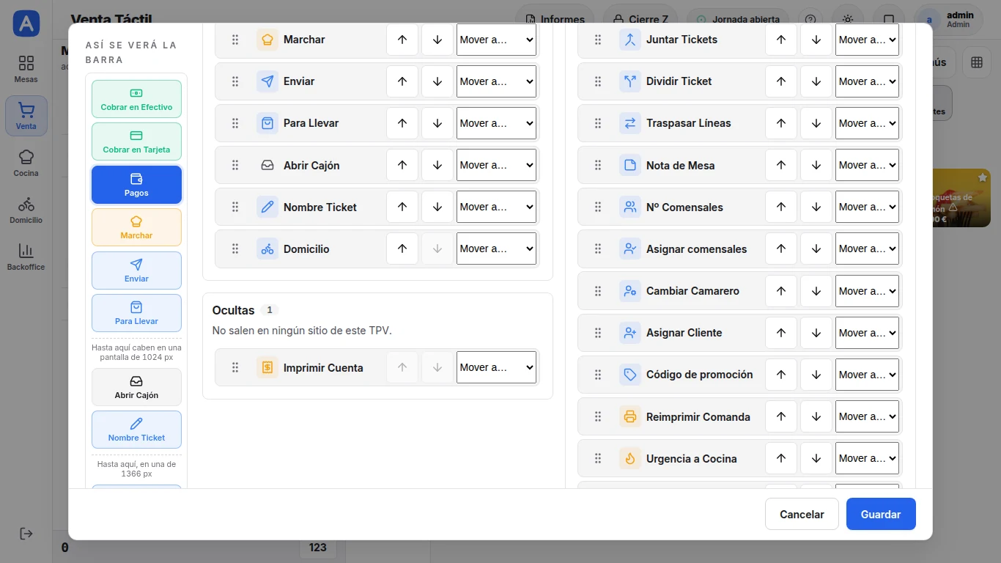Open Mover a dropdown for Asignar Cliente
This screenshot has width=1001, height=563.
point(867,333)
